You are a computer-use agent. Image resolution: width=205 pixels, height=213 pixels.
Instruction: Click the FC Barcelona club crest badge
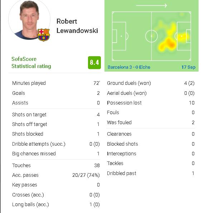click(x=44, y=35)
